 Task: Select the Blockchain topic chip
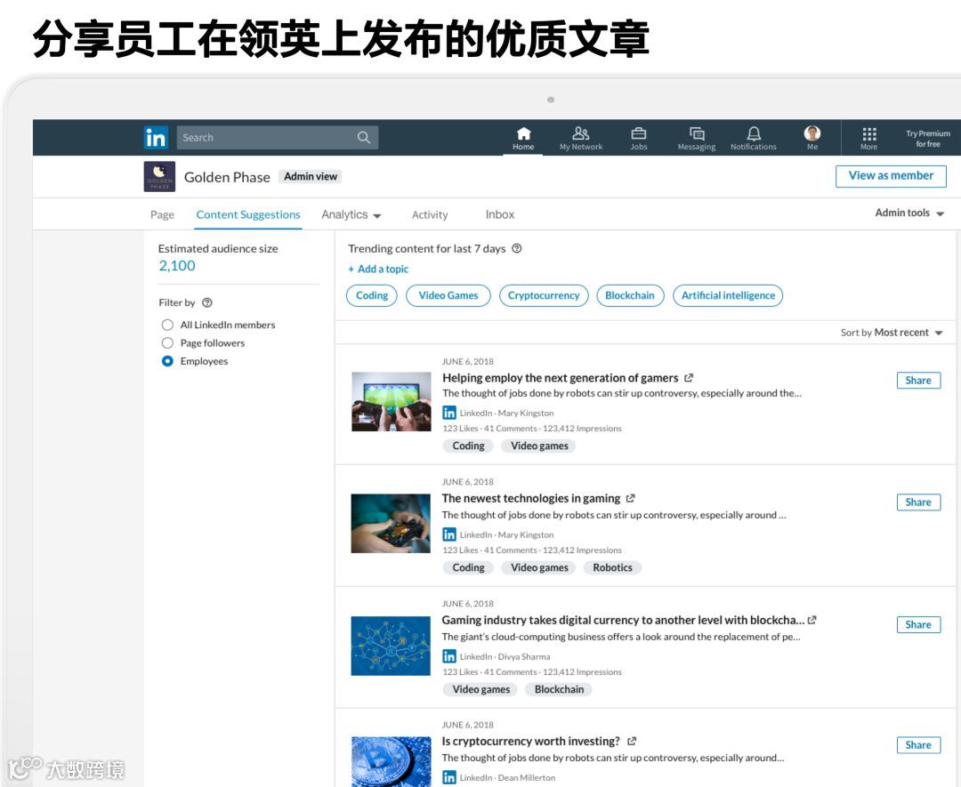click(630, 295)
